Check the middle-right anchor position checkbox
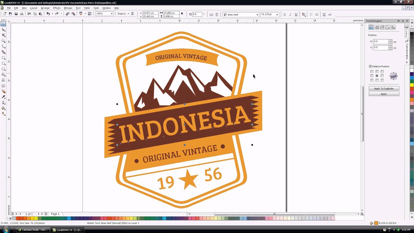This screenshot has height=233, width=414. coord(382,76)
